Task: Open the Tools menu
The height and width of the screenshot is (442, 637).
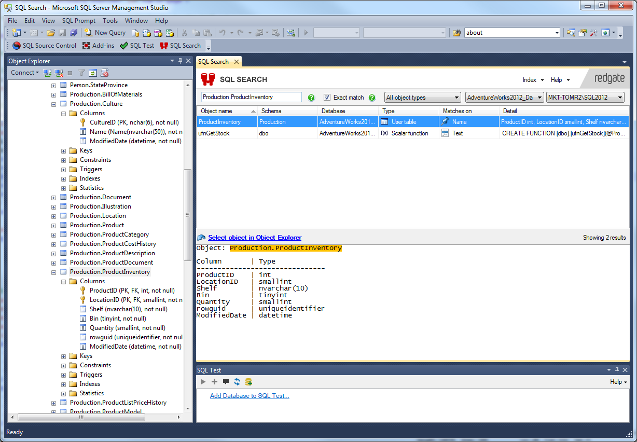Action: pyautogui.click(x=110, y=21)
